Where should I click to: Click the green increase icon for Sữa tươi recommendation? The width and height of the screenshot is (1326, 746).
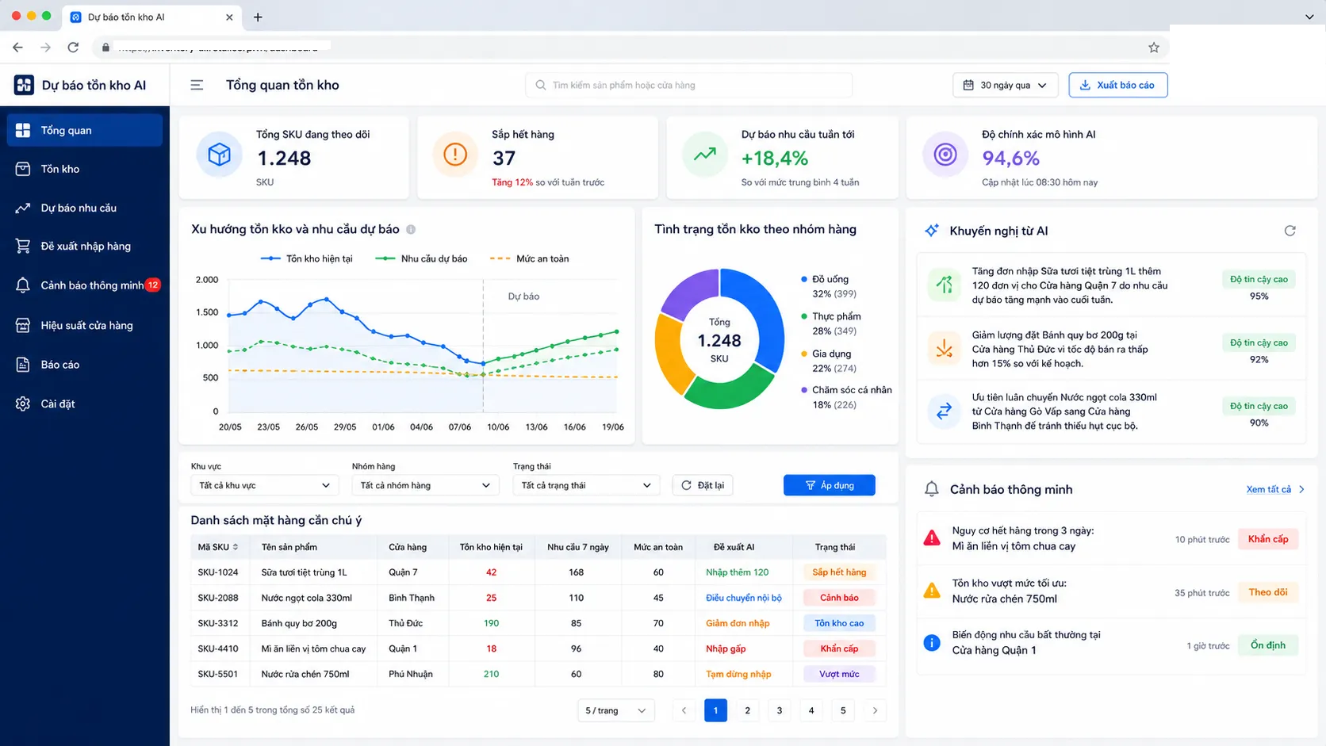coord(945,285)
